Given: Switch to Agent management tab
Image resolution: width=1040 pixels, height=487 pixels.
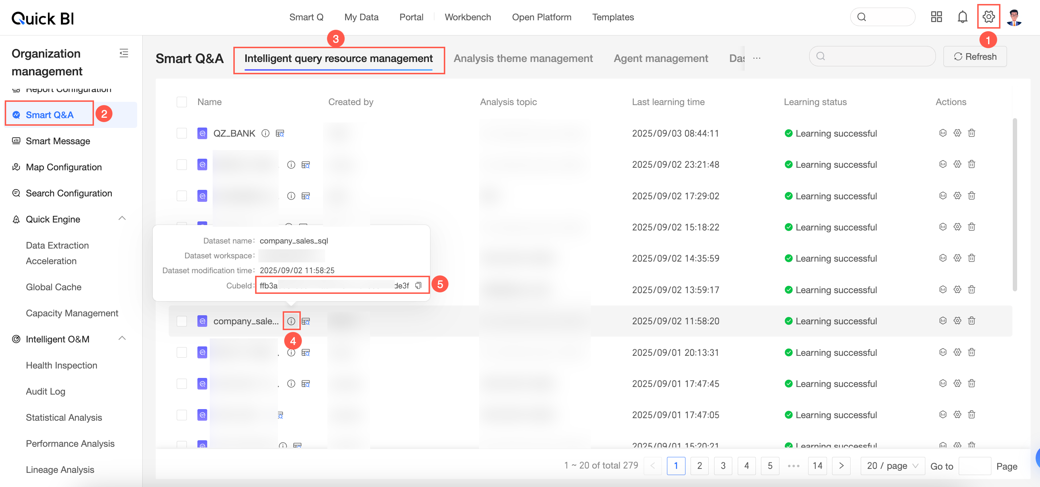Looking at the screenshot, I should (660, 58).
